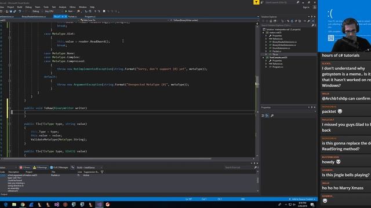371x208 pixels.
Task: Open the Debug menu
Action: [x=28, y=7]
